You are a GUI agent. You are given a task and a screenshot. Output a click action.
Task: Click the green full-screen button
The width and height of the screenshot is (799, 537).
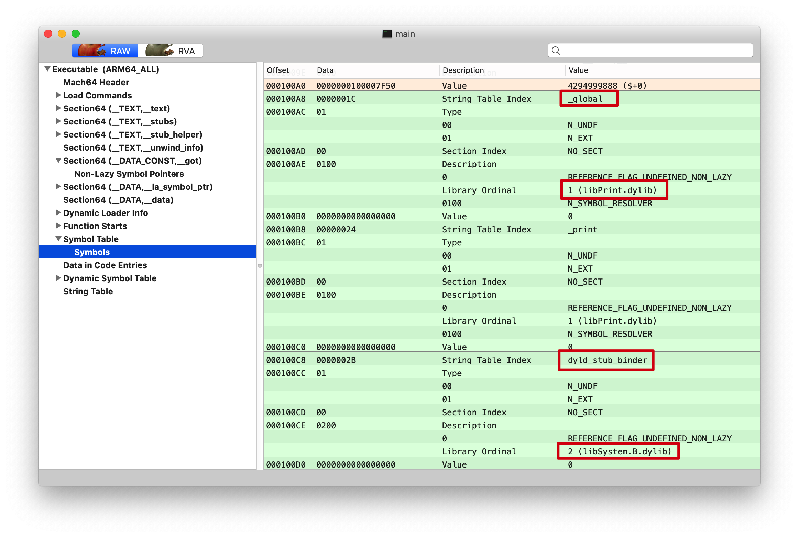coord(76,34)
